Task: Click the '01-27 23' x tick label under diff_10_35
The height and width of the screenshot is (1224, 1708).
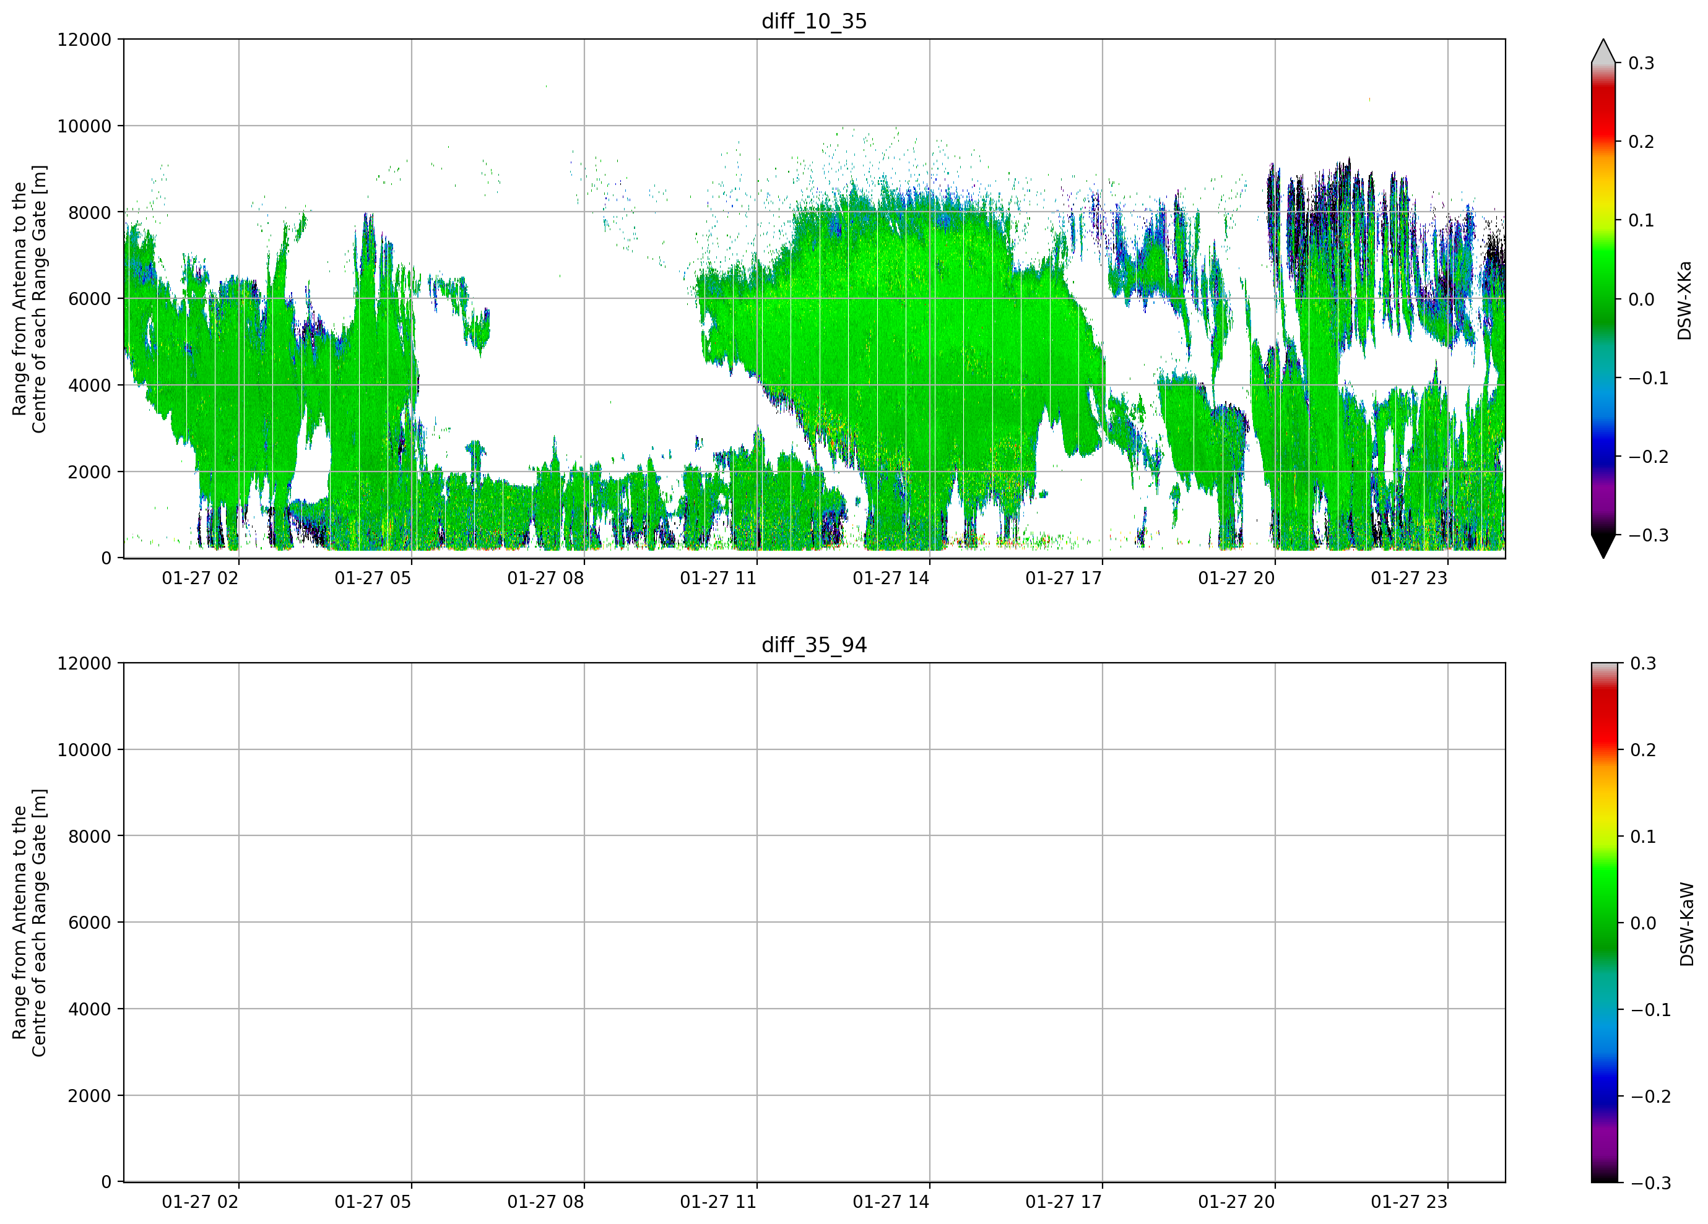Action: (x=1409, y=578)
